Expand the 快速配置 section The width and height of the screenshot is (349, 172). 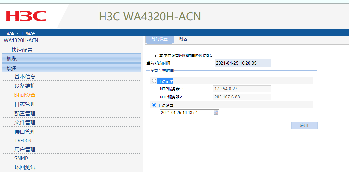[71, 49]
